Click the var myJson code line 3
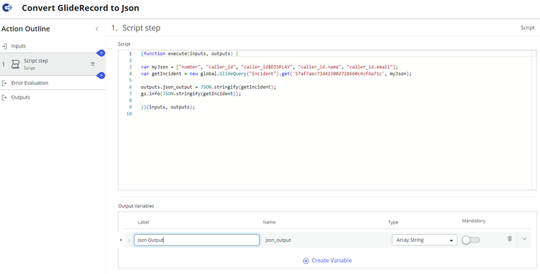 269,67
